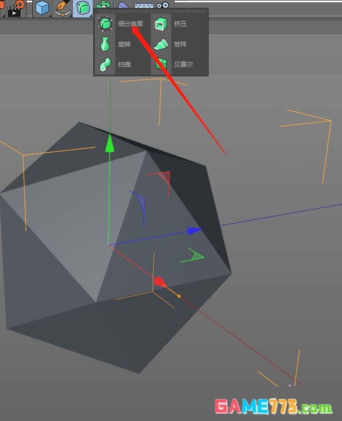This screenshot has width=342, height=421.
Task: Click the flyout menu's dotted grip bar
Action: click(151, 11)
